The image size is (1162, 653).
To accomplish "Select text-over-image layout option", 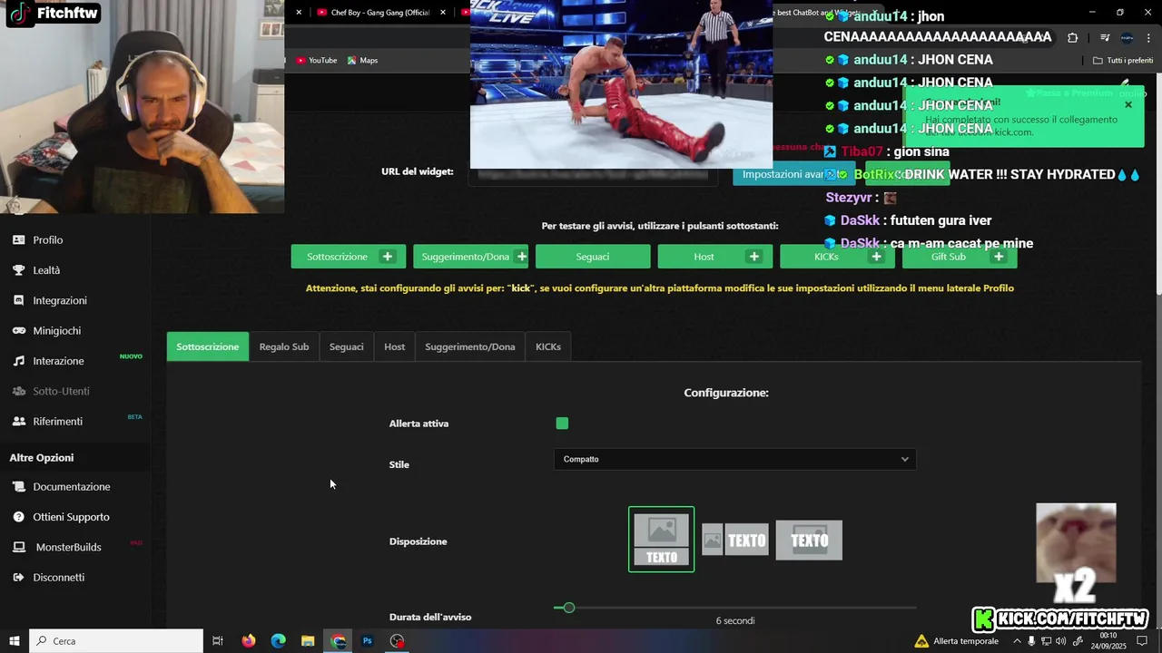I will (x=809, y=541).
